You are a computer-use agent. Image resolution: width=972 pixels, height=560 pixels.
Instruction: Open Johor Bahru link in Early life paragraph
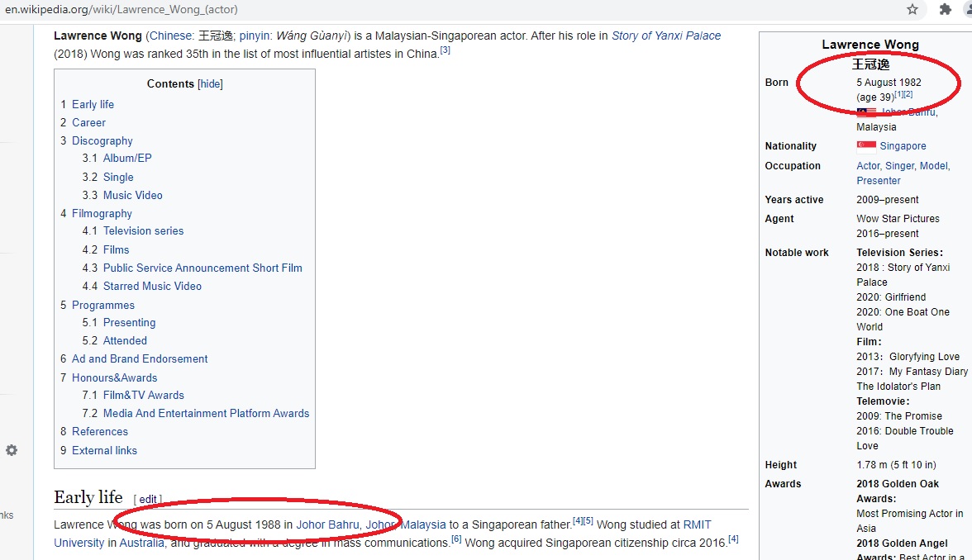click(327, 524)
